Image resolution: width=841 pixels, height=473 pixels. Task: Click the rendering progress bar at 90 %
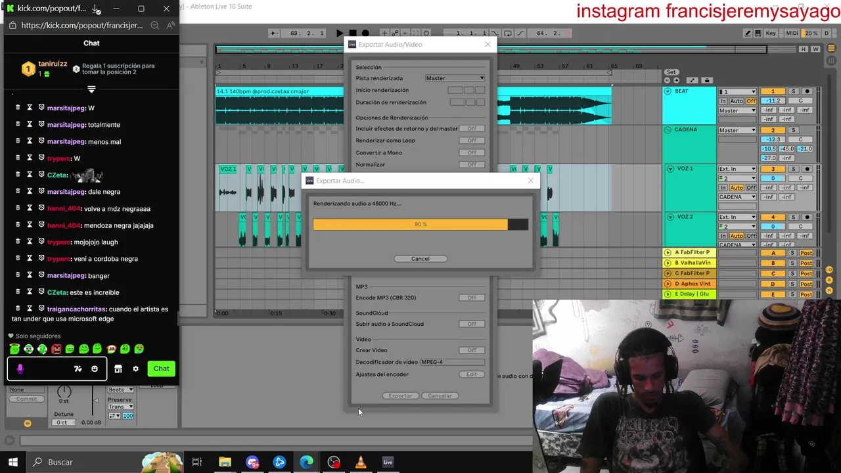(x=420, y=224)
